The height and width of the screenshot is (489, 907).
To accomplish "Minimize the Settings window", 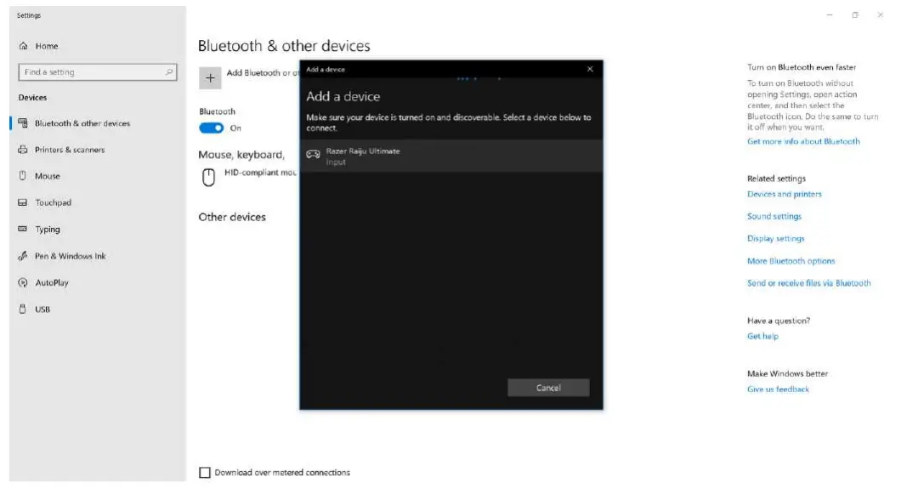I will [x=830, y=15].
